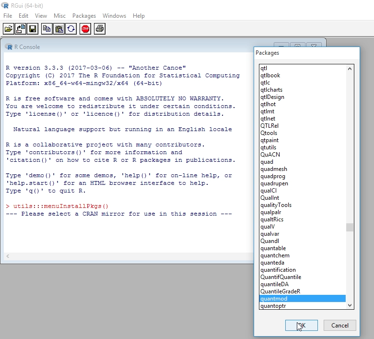Open the Help menu
Screen dimensions: 374x339
[139, 16]
